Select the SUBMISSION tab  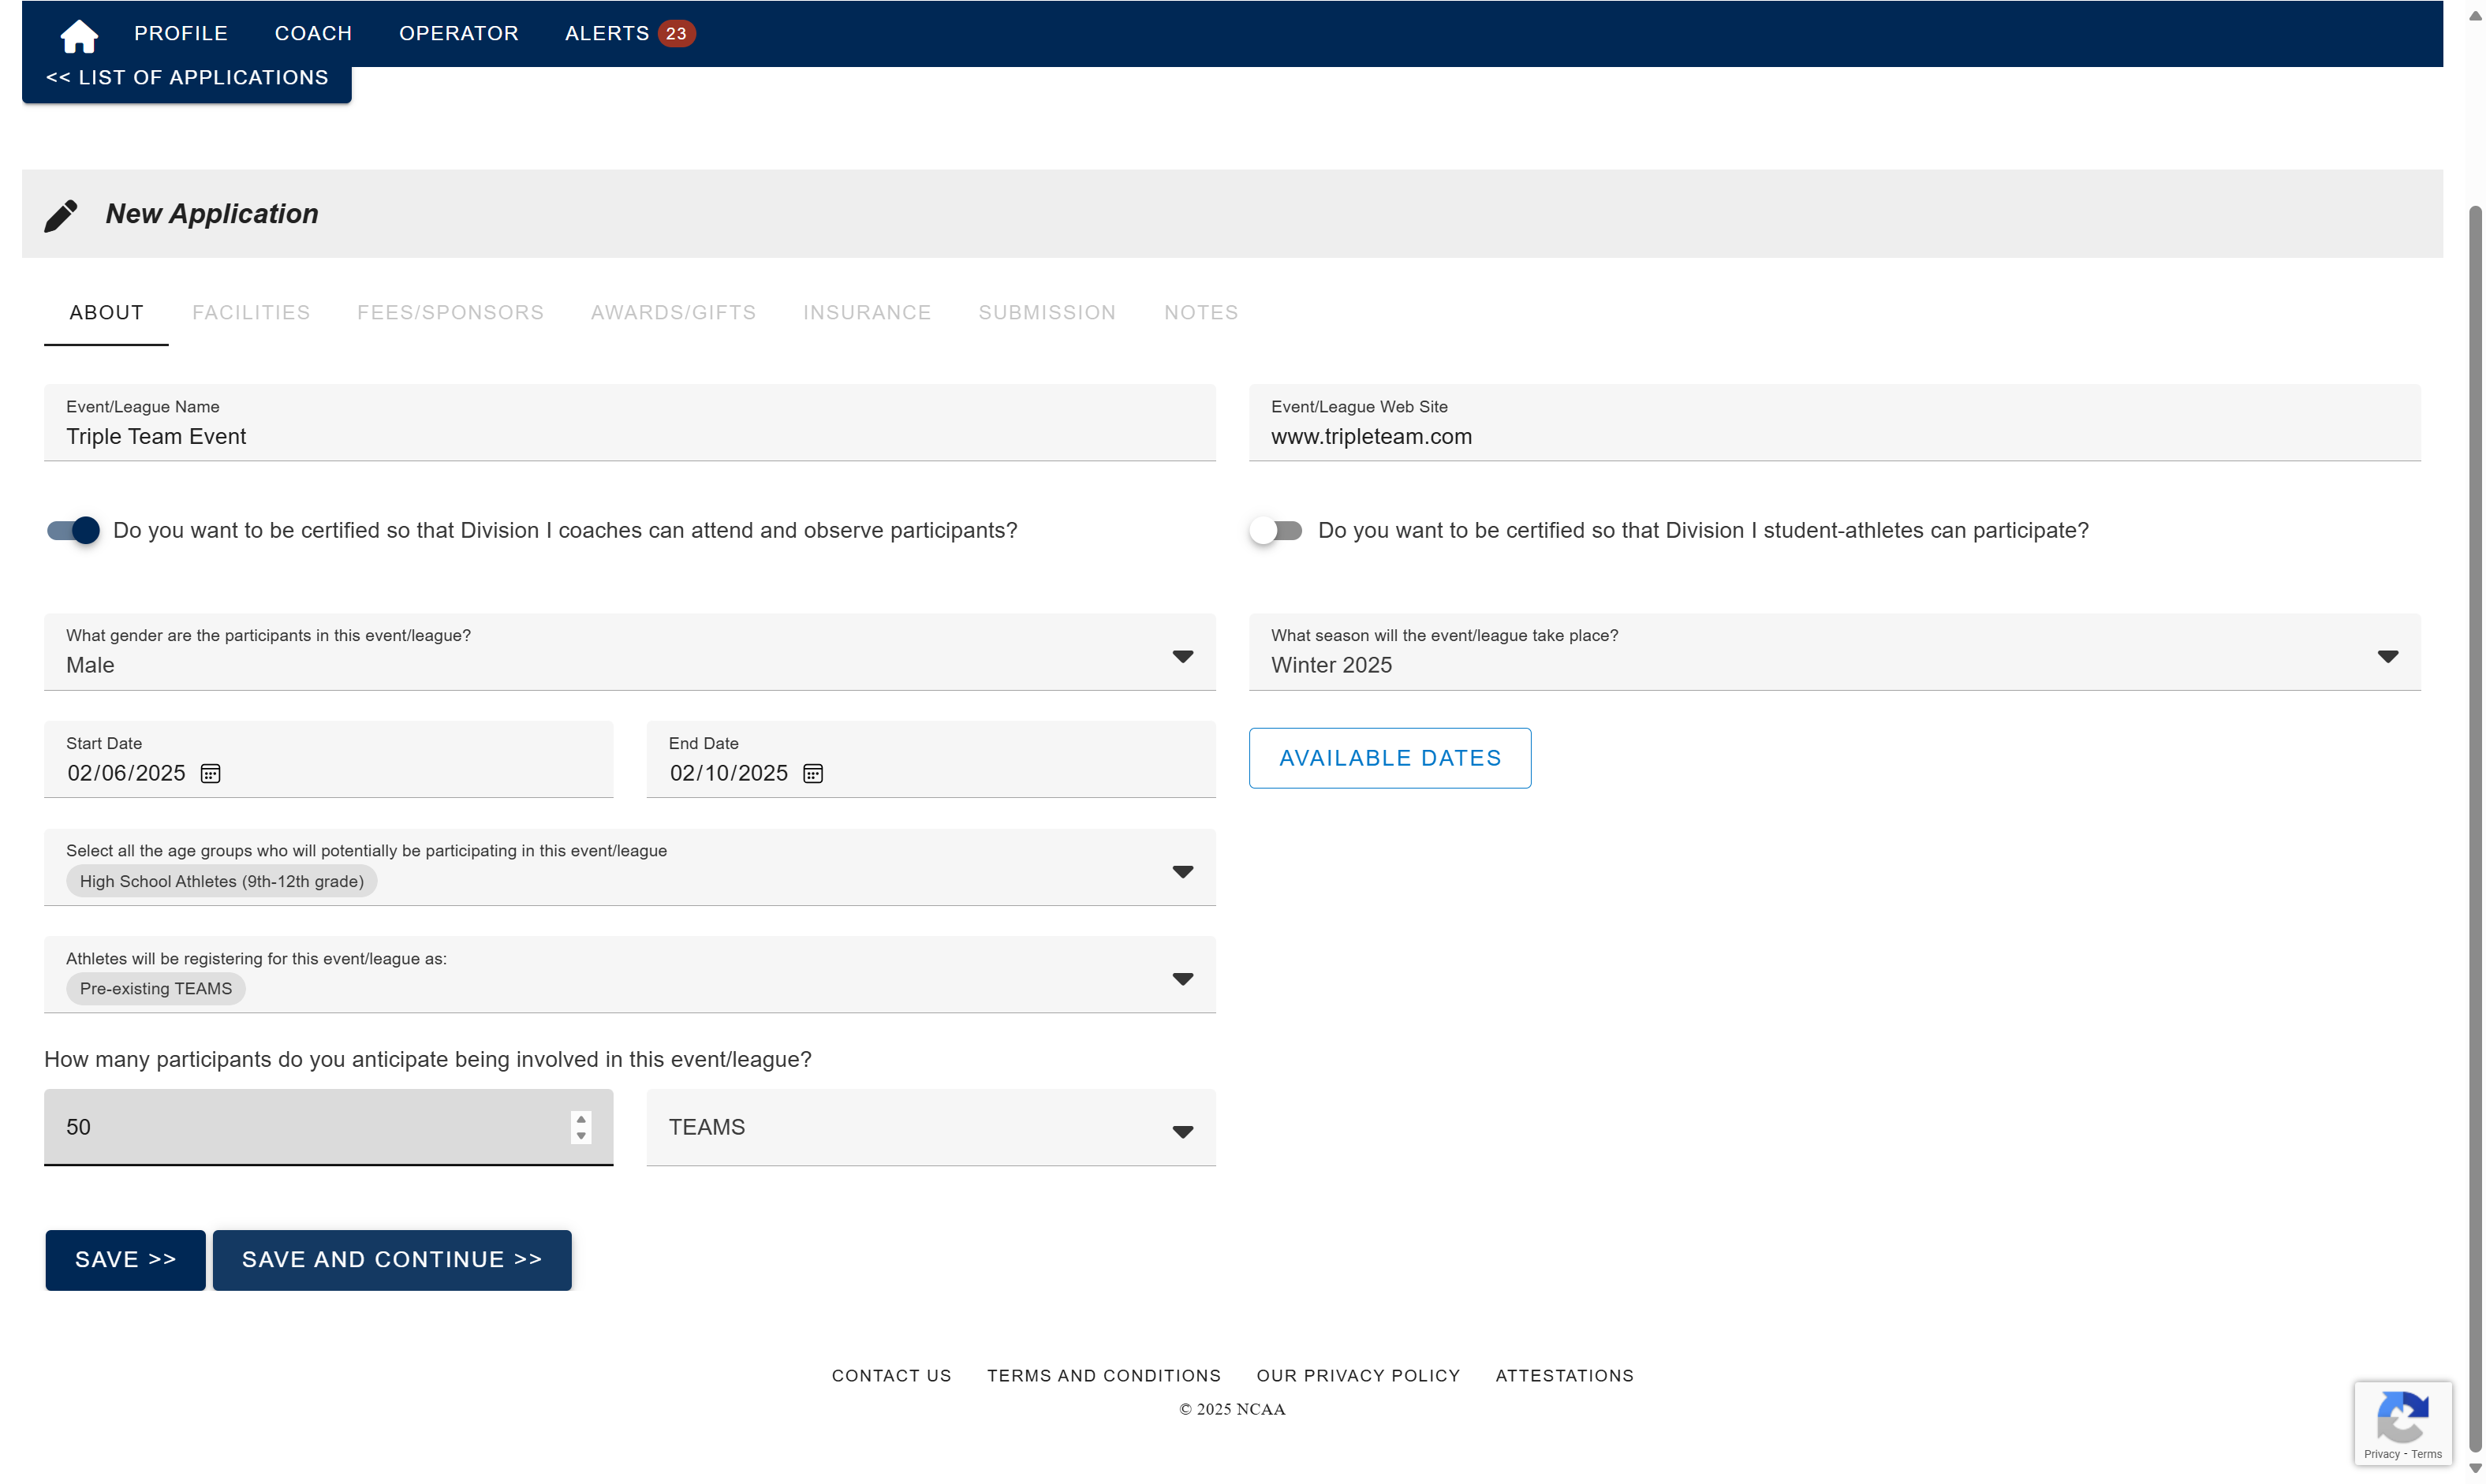pyautogui.click(x=1047, y=312)
